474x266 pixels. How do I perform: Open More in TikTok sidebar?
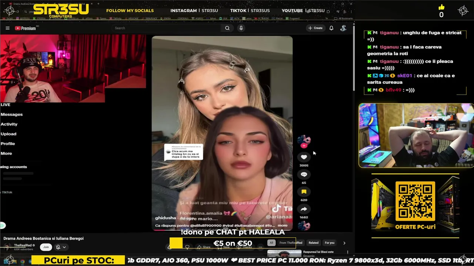tap(6, 153)
